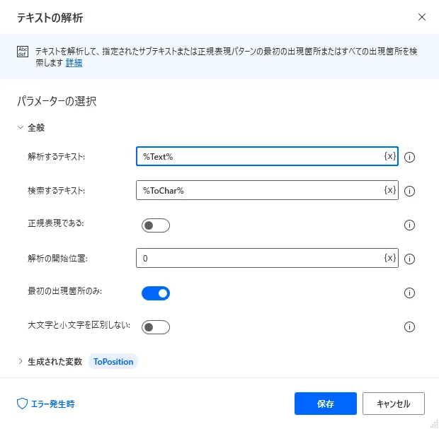Screen dimensions: 439x429
Task: Enable 大文字と小文字を区別しない toggle
Action: (x=156, y=327)
